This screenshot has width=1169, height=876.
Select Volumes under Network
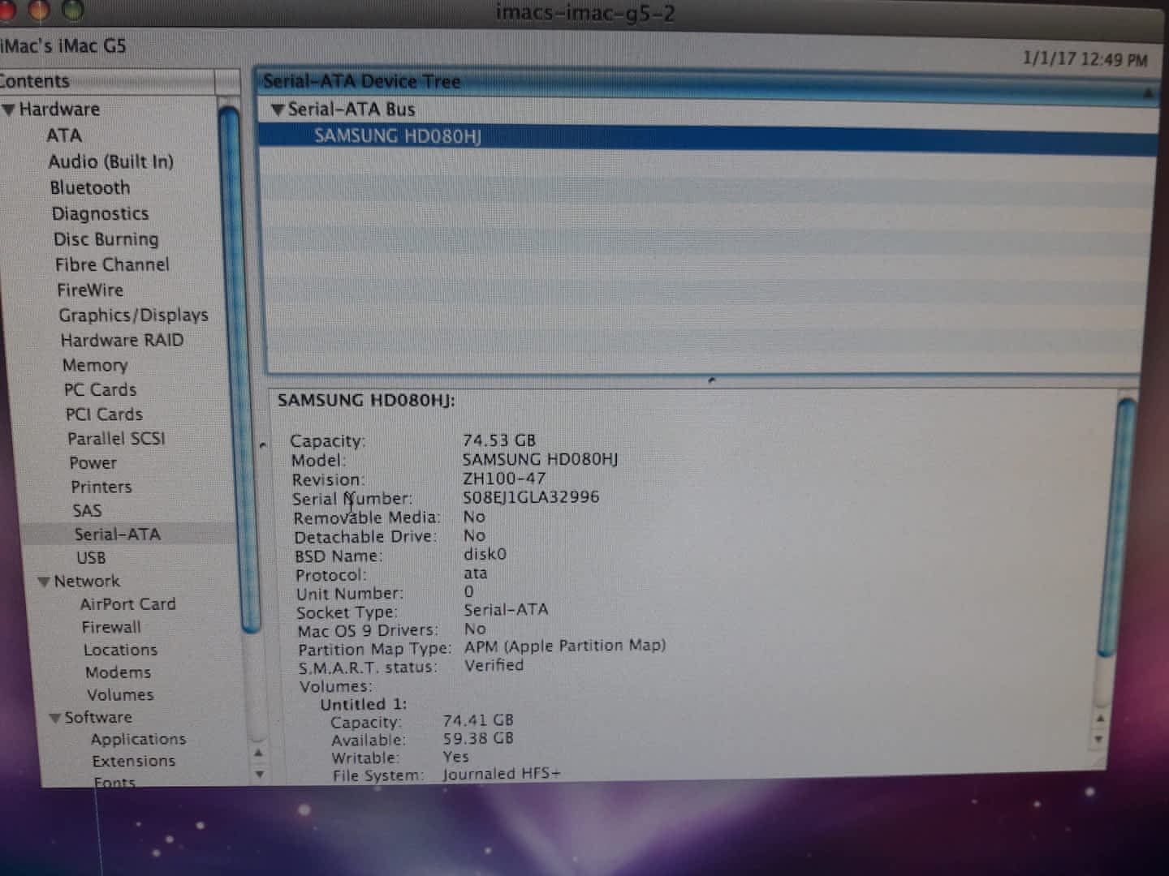click(120, 694)
